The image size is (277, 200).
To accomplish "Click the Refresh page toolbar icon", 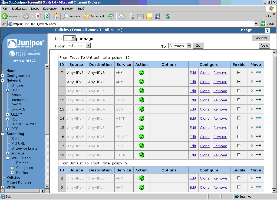I will [x=47, y=16].
